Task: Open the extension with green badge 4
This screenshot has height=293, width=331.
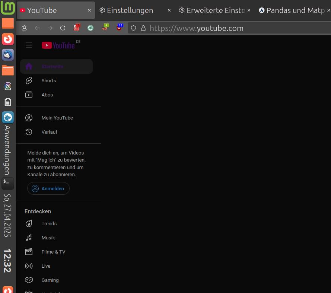Action: [x=105, y=28]
